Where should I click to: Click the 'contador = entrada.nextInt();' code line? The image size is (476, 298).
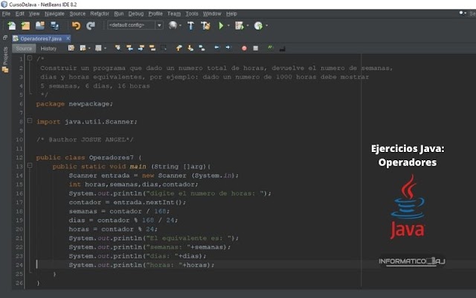click(127, 202)
